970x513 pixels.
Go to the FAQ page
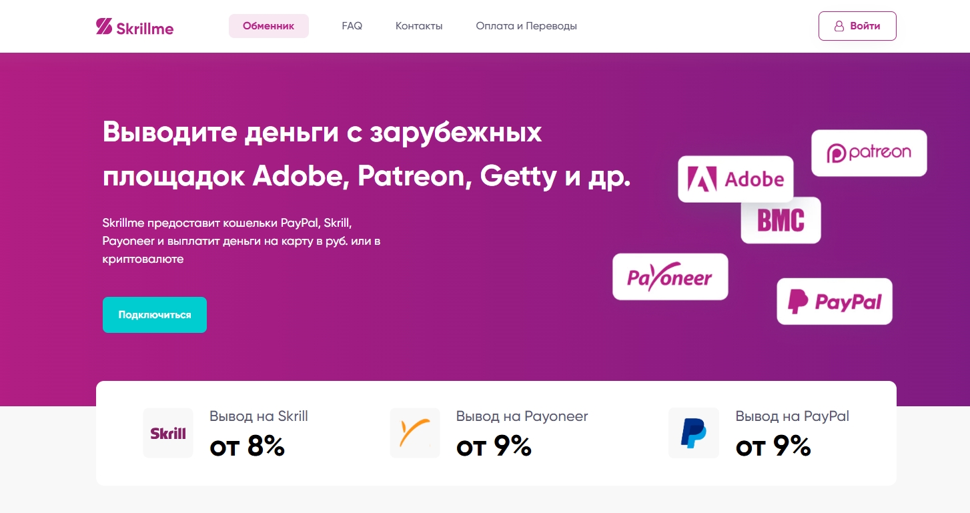click(352, 26)
